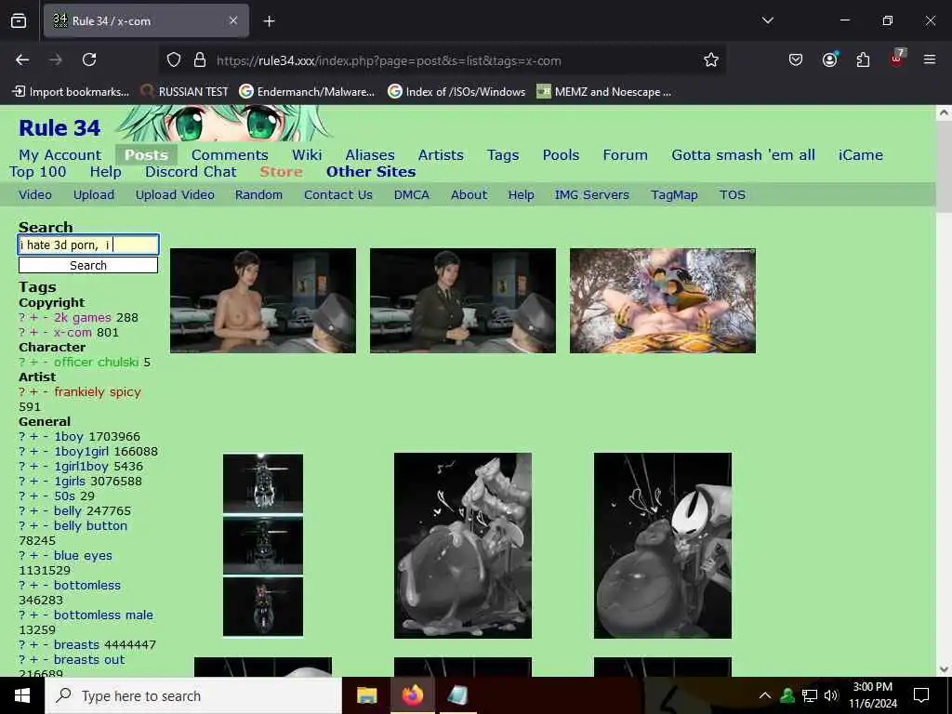Screen dimensions: 952x714
Task: Open the Aliases page
Action: (370, 155)
